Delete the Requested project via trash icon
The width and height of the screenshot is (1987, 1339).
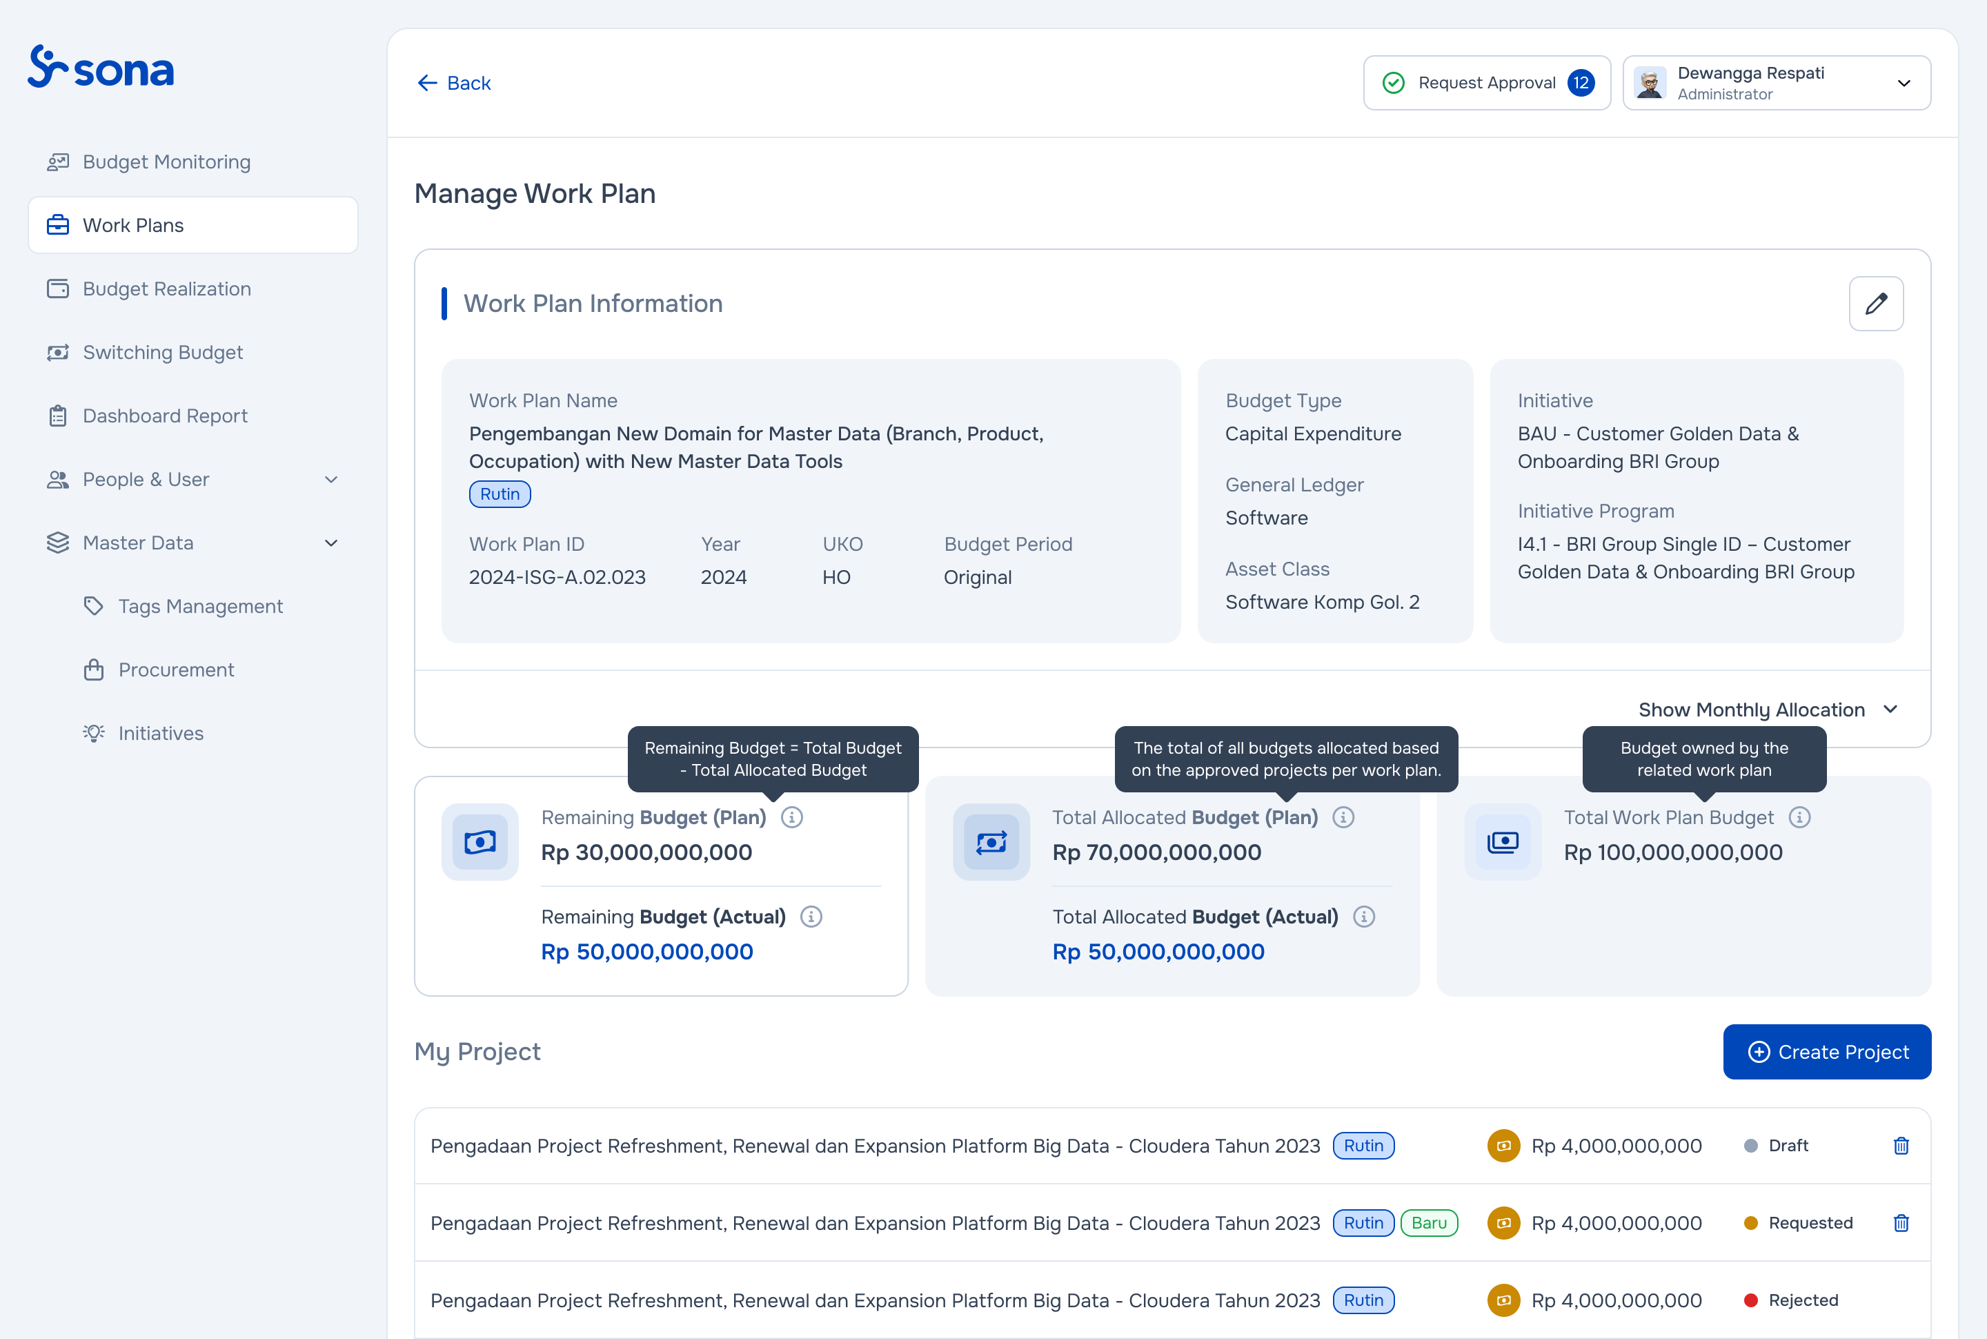point(1901,1223)
